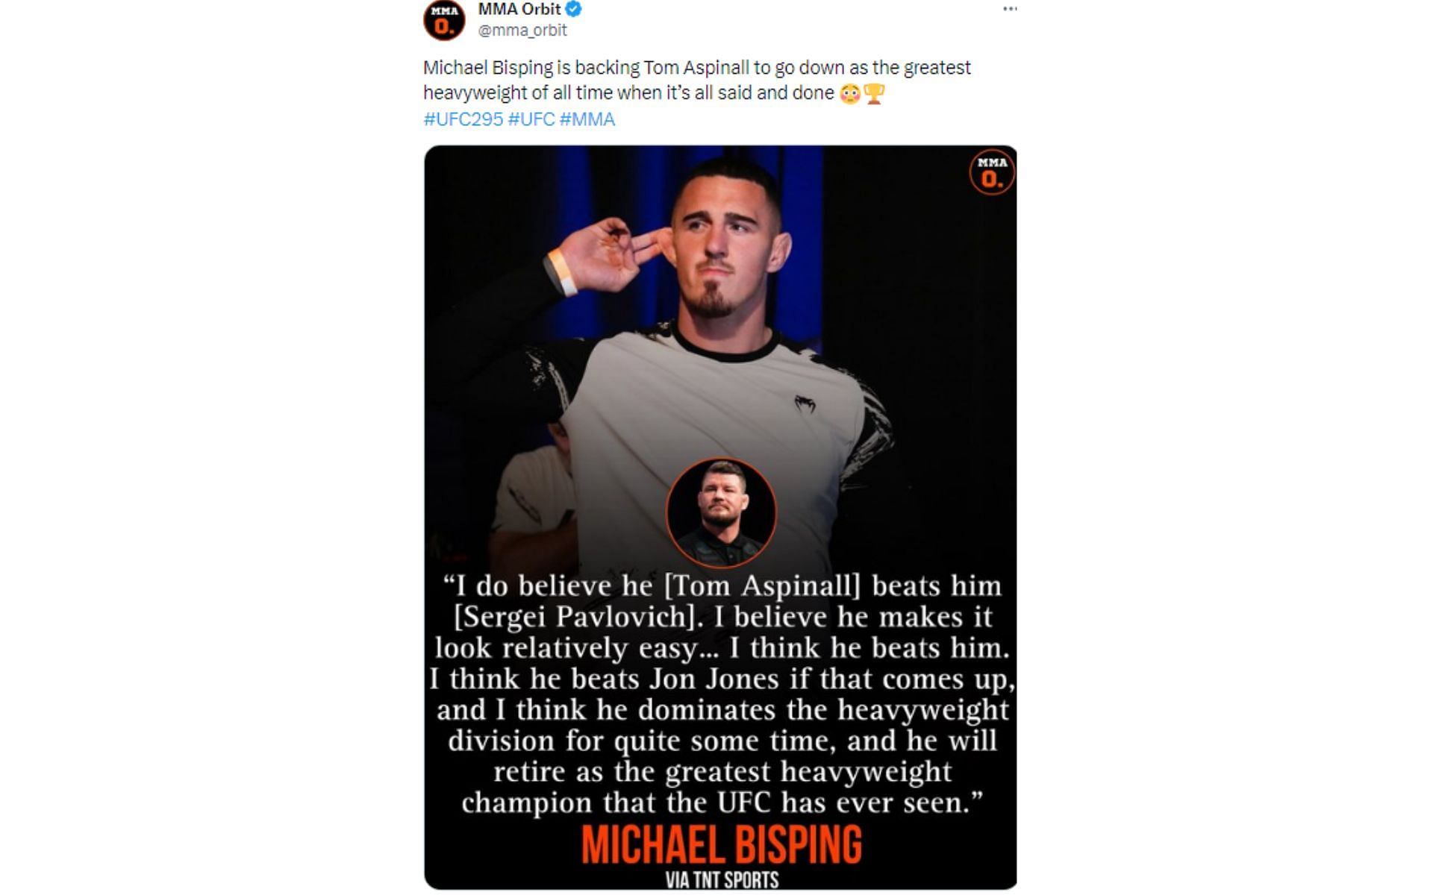Click the MMA Orbit display name
The image size is (1433, 895).
tap(519, 9)
